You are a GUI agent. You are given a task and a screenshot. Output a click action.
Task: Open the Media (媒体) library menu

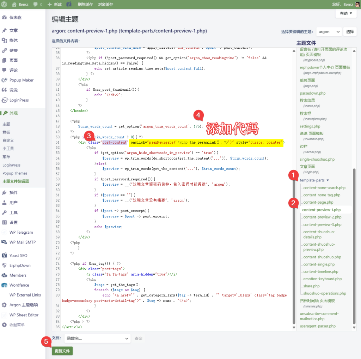point(13,40)
